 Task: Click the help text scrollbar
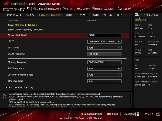pos(131,98)
